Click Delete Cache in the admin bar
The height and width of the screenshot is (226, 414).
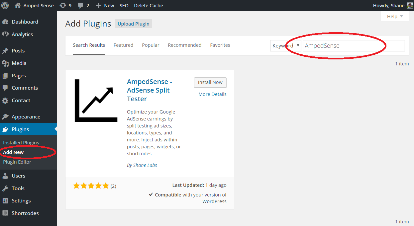point(149,6)
